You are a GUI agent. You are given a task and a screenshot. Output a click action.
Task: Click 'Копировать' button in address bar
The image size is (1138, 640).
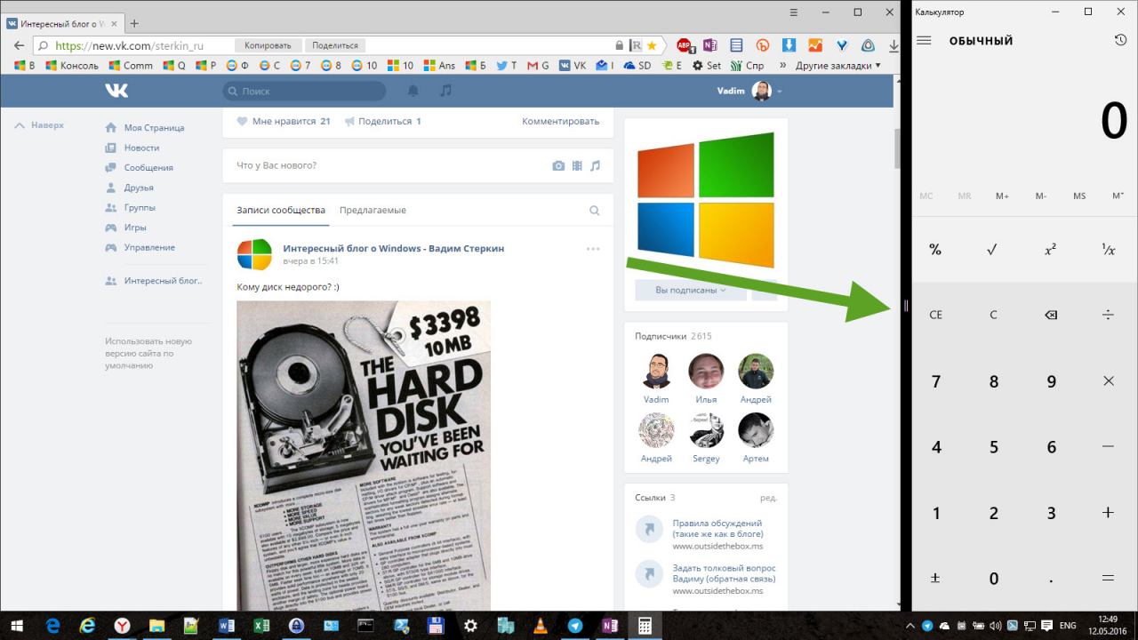click(268, 45)
